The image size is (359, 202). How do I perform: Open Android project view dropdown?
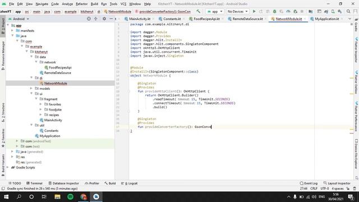19,19
